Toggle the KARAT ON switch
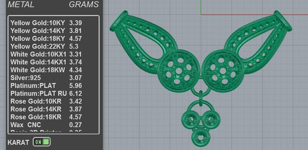308x150 pixels. tap(42, 142)
